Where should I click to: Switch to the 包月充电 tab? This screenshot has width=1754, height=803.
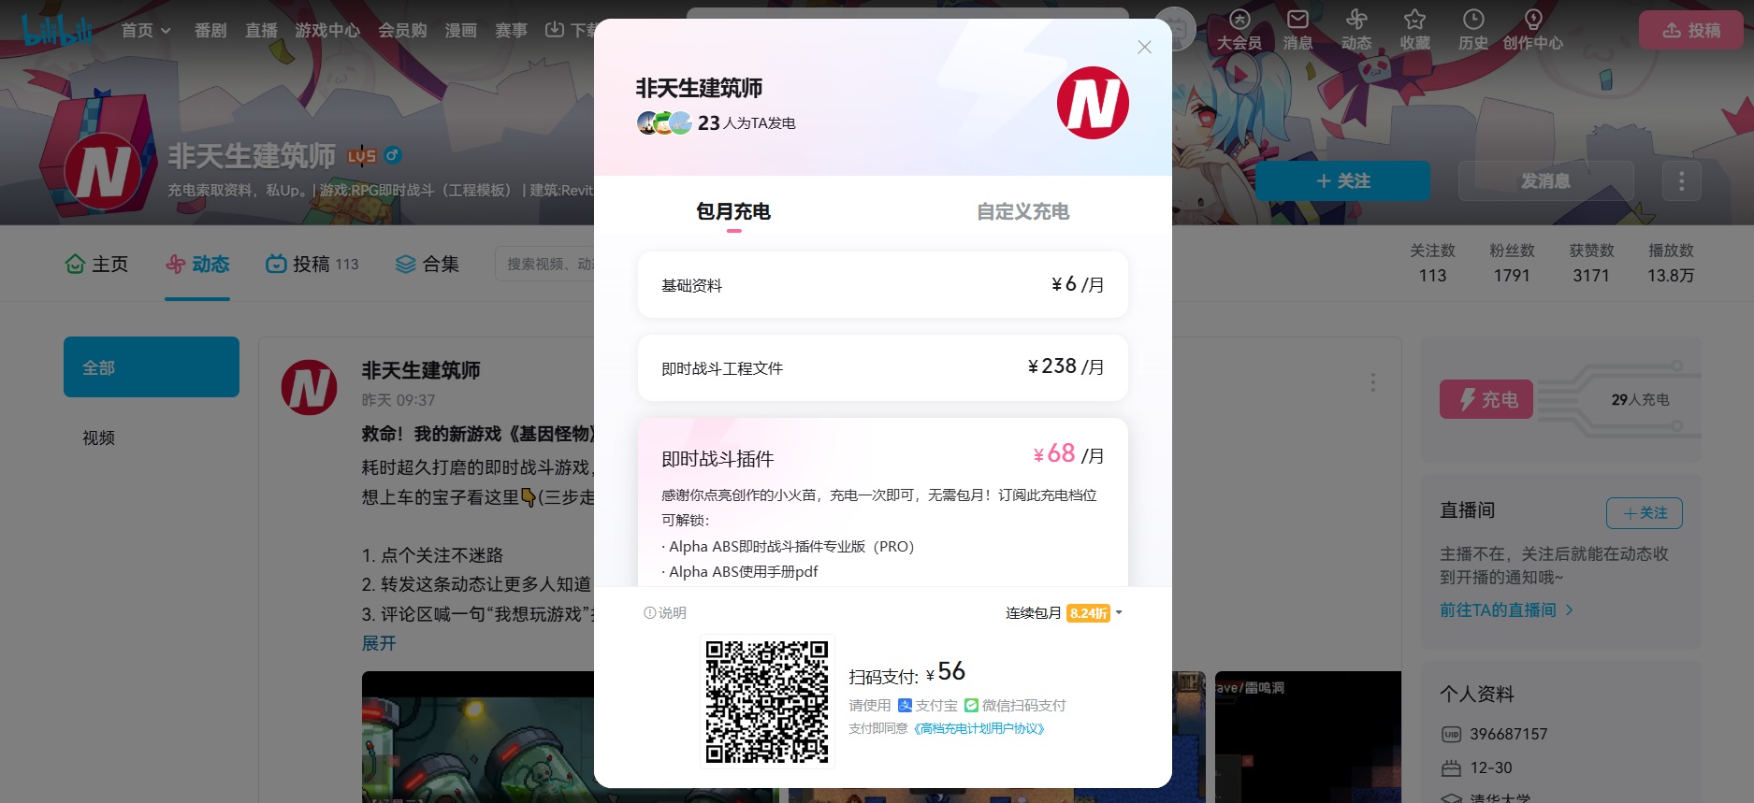coord(733,212)
